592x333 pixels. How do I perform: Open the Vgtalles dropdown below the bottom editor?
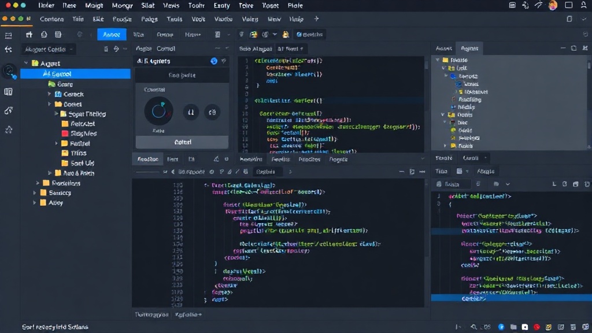188,314
